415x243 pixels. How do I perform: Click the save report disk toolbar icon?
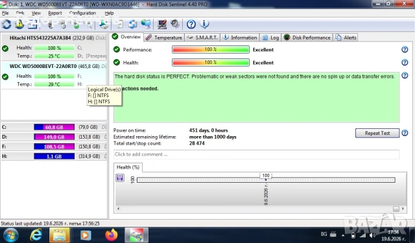point(104,25)
